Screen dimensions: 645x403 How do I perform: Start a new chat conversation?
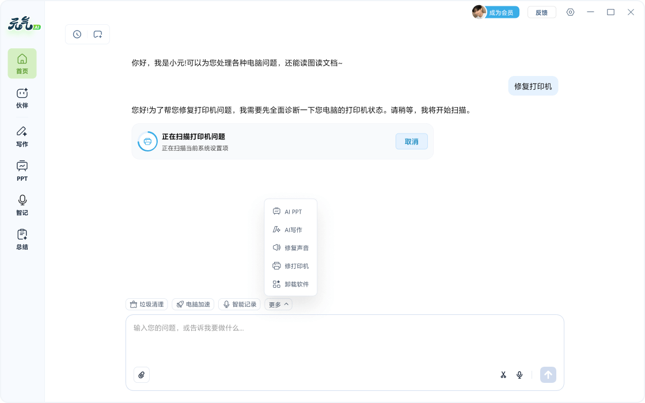pyautogui.click(x=98, y=35)
